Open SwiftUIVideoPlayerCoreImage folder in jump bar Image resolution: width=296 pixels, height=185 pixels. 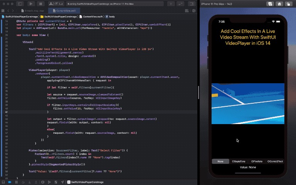coord(59,17)
